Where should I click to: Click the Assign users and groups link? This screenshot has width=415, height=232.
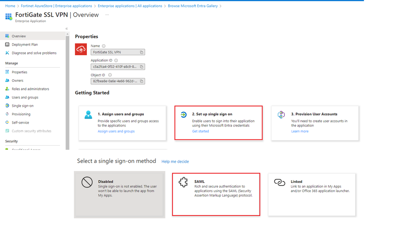click(x=116, y=131)
